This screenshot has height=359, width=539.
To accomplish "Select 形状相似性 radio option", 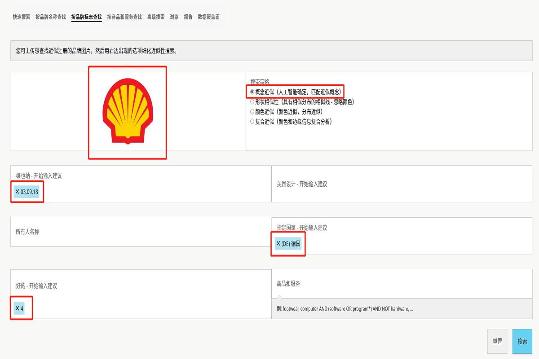I will pos(252,102).
